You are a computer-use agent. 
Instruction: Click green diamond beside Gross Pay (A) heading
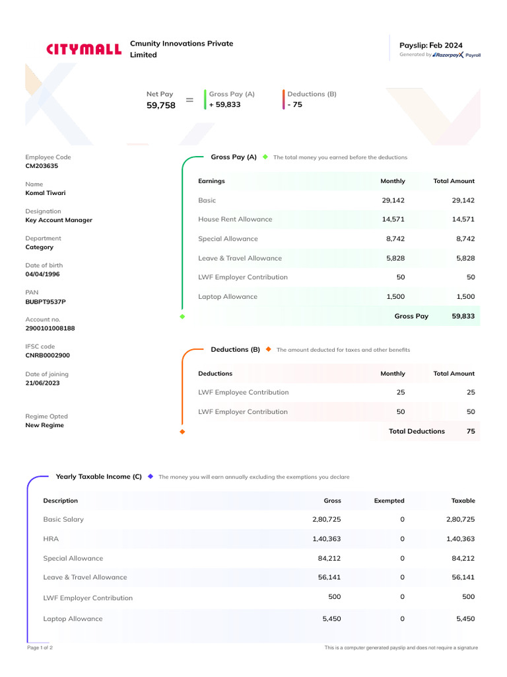[265, 157]
